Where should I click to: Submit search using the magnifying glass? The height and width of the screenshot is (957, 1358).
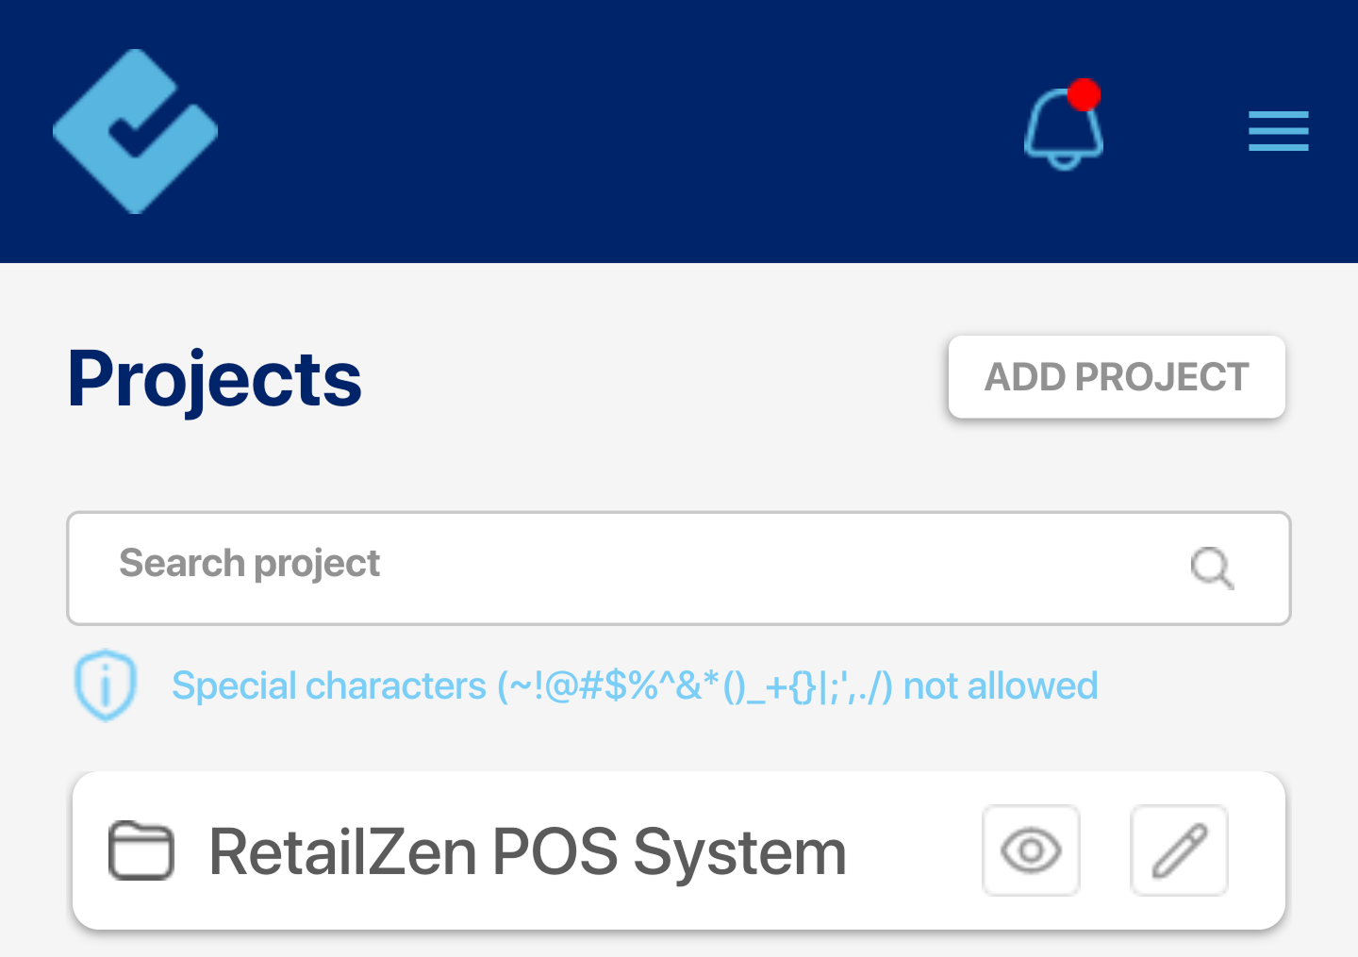point(1212,568)
